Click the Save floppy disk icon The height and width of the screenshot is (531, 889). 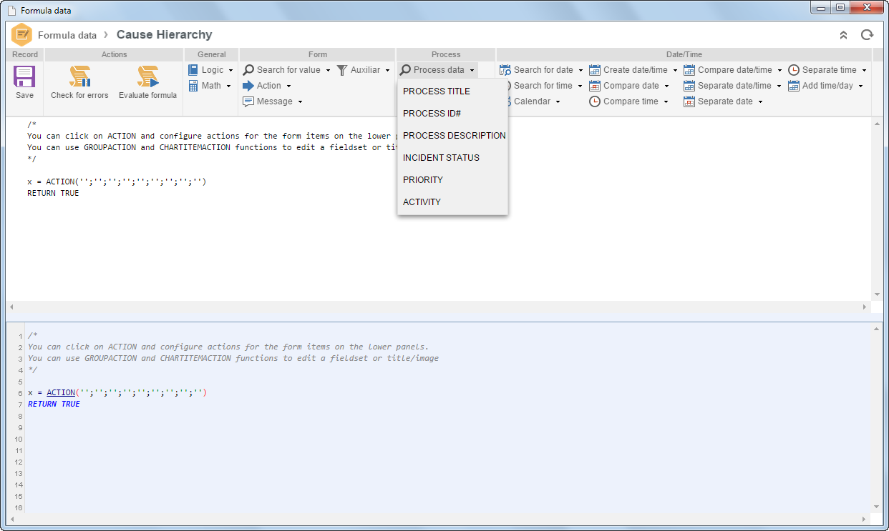click(x=24, y=76)
